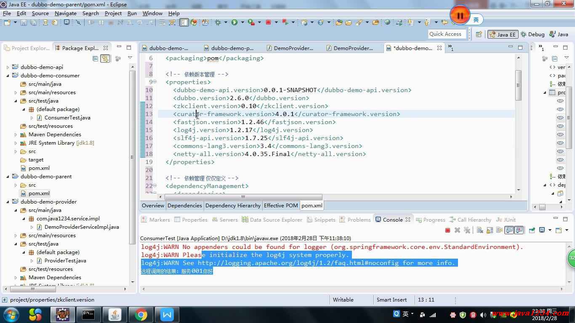The width and height of the screenshot is (575, 323).
Task: Toggle Scroll Lock in Console toolbar
Action: pyautogui.click(x=490, y=230)
